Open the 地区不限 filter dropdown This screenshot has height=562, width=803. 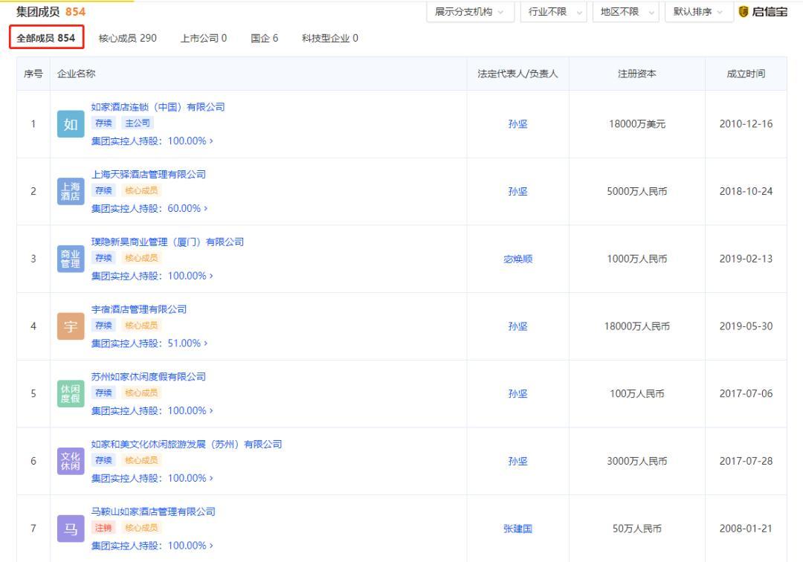(x=620, y=12)
